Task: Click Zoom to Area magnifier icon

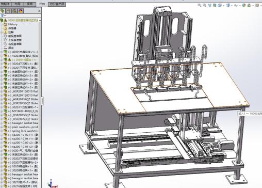Action: [204, 5]
